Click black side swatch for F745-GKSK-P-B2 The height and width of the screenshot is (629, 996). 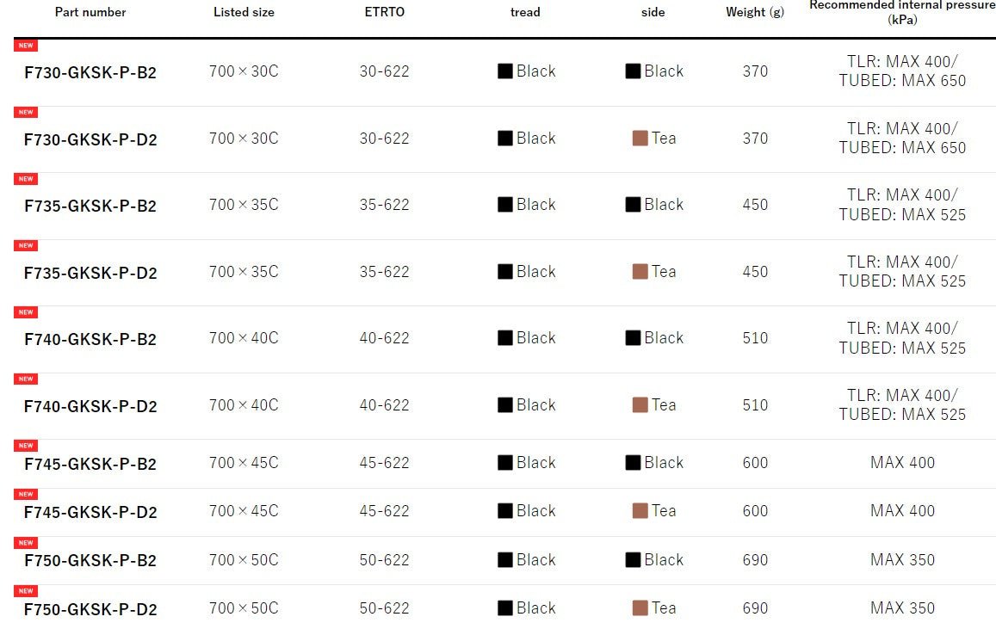click(633, 463)
